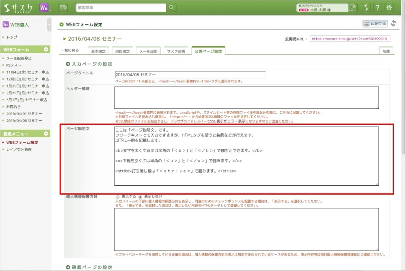
Task: Click the Saaske S icon in top-right
Action: [x=366, y=7]
